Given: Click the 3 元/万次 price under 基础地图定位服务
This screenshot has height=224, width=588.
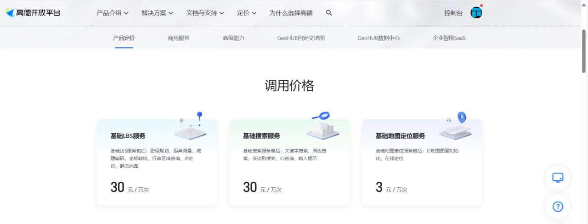Looking at the screenshot, I should coord(391,187).
